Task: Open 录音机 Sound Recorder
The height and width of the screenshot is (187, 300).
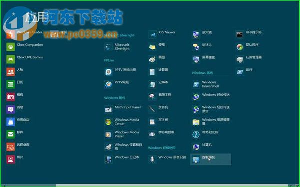Action: pyautogui.click(x=158, y=109)
